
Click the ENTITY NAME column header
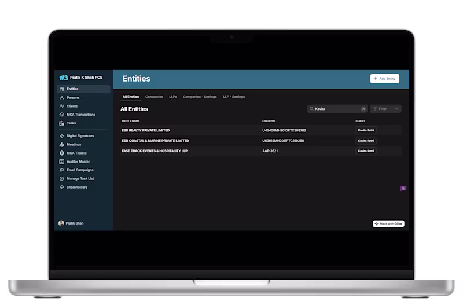[x=131, y=121]
